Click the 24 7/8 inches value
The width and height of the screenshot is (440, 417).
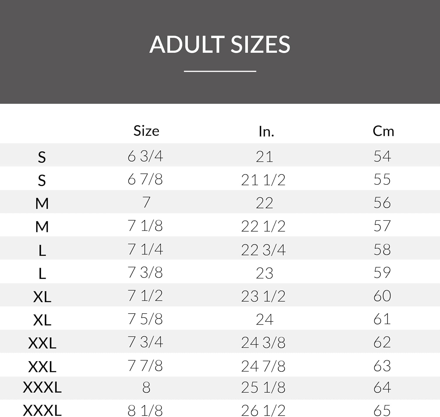click(263, 366)
